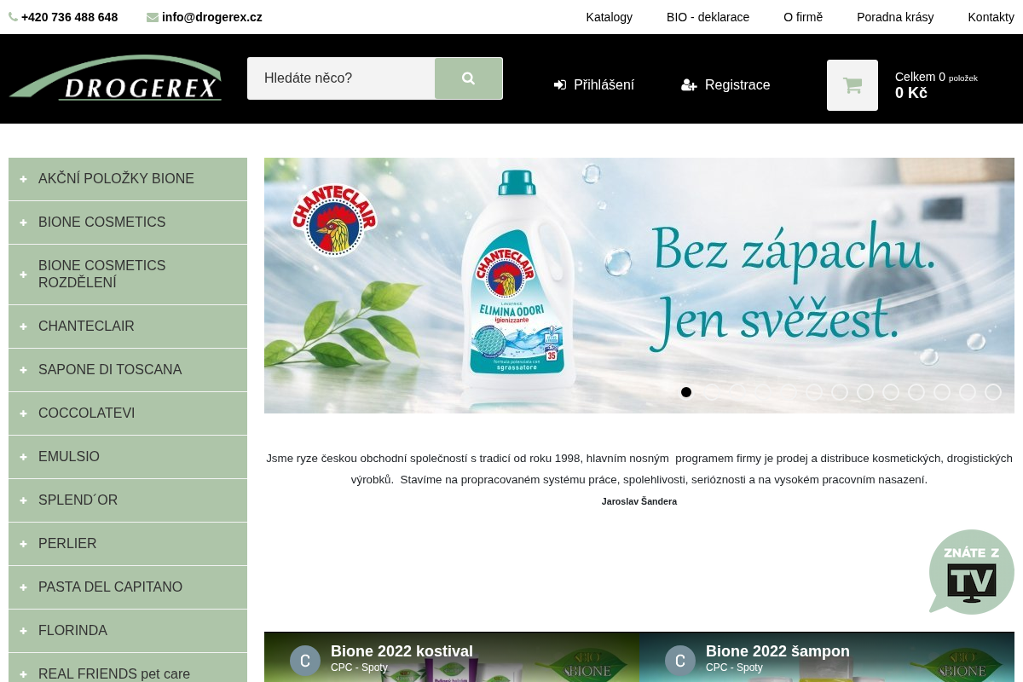Select the ninth carousel dot
This screenshot has width=1023, height=682.
891,392
